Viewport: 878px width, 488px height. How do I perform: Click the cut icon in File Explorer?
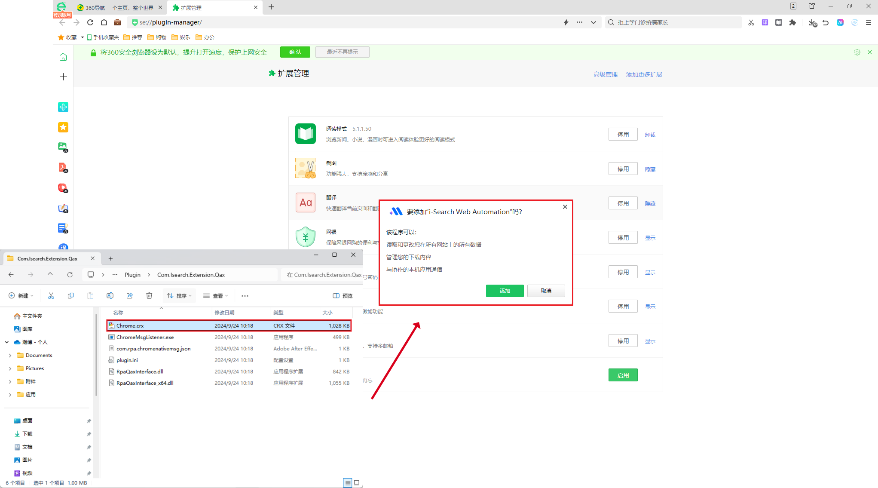pyautogui.click(x=51, y=296)
